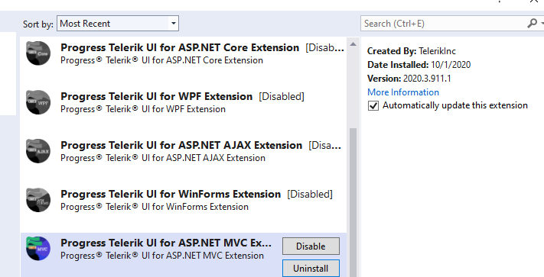This screenshot has width=544, height=277.
Task: Click the Version 2020.3.911.1 text
Action: coord(409,79)
